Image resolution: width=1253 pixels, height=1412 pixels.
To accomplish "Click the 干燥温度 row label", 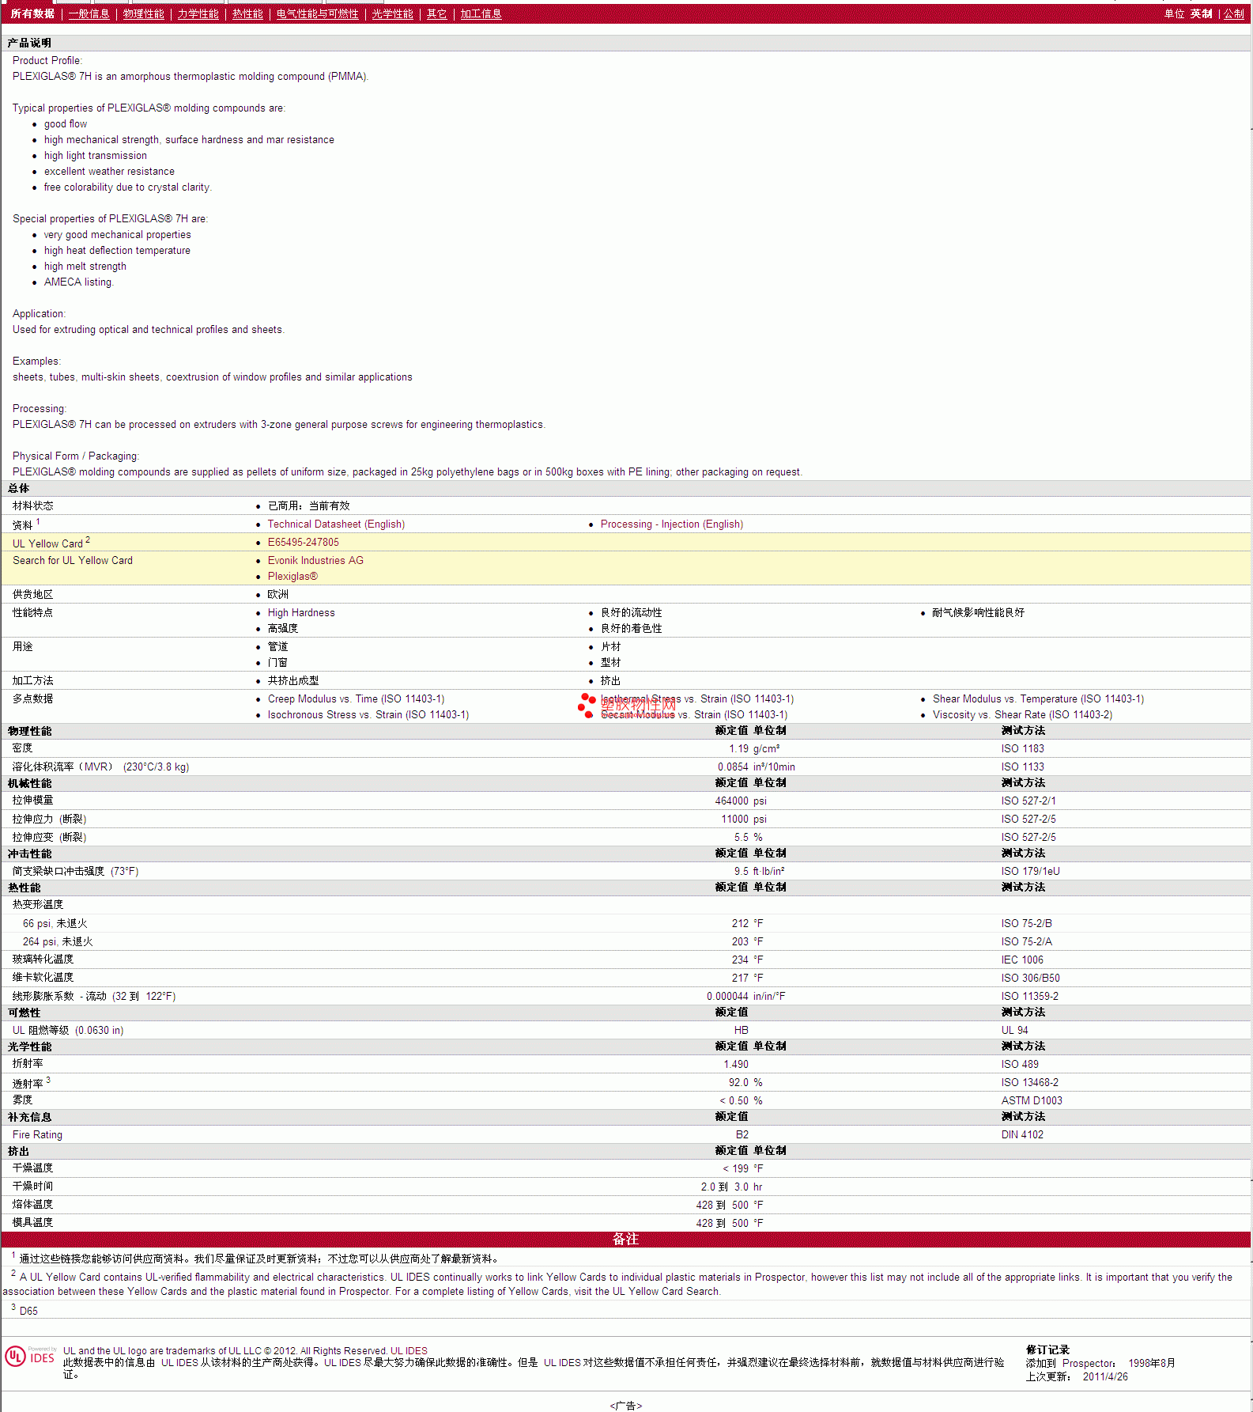I will (x=32, y=1168).
